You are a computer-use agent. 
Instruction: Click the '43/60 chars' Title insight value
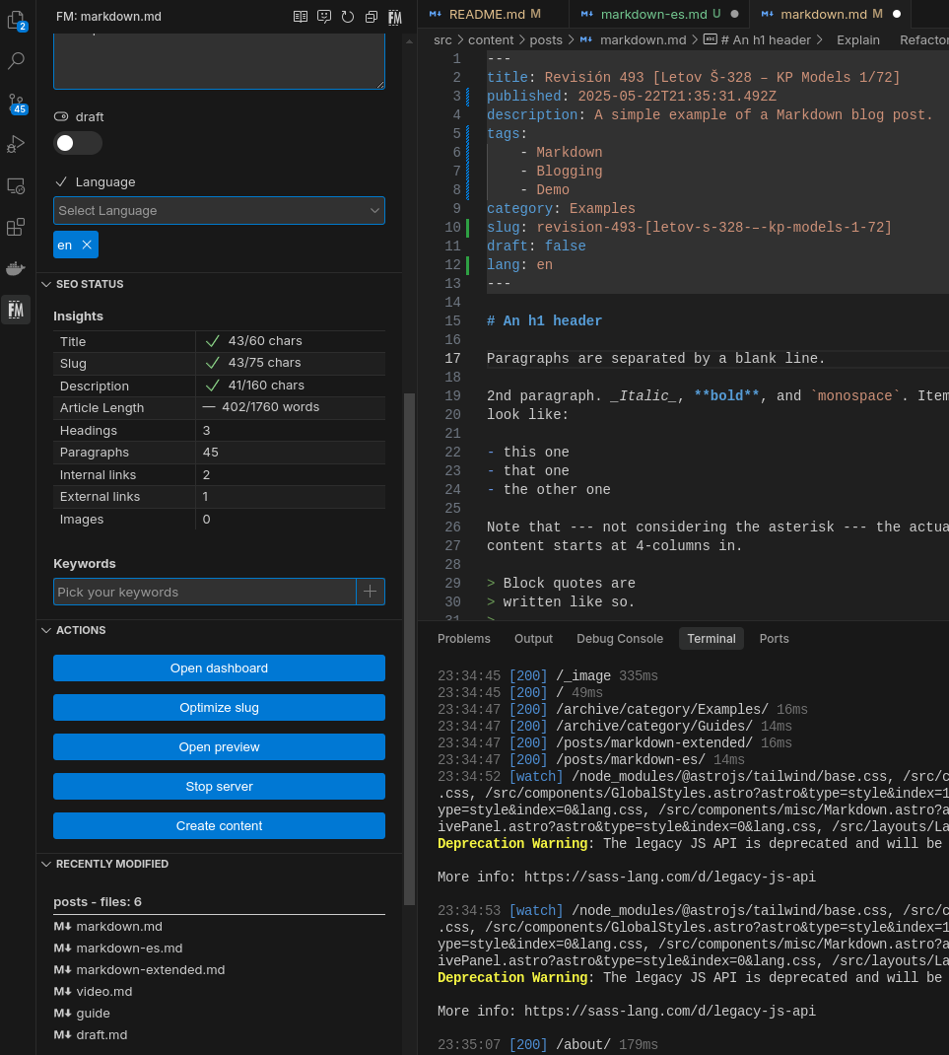[265, 341]
